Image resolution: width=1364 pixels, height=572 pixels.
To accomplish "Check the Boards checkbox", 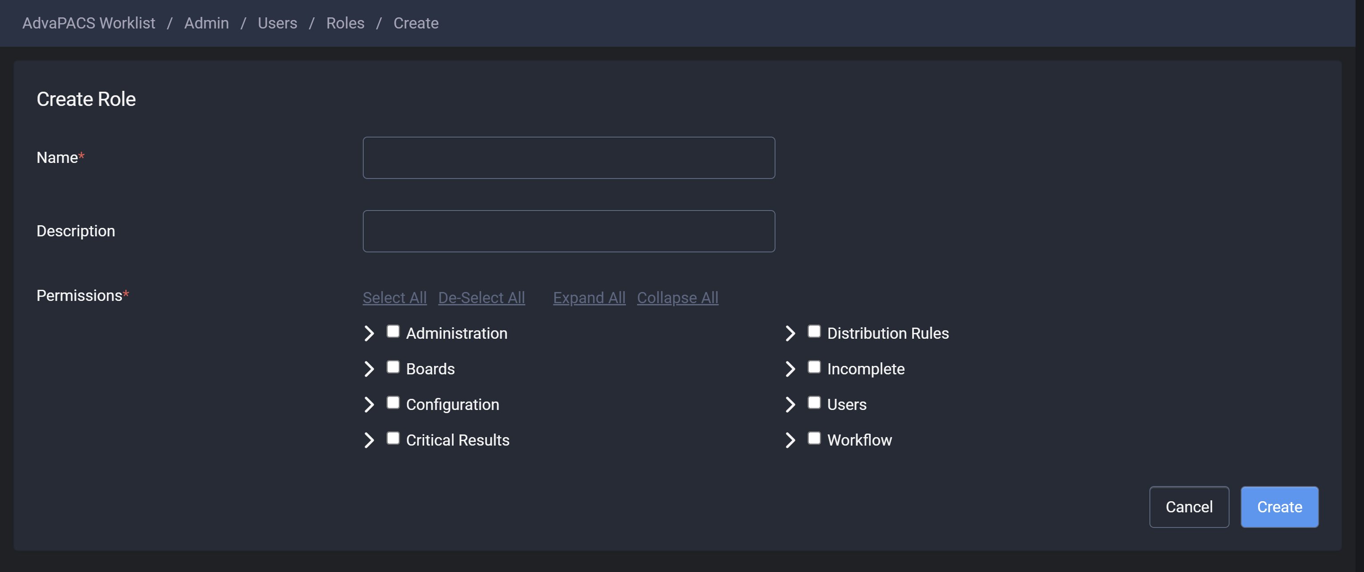I will click(x=393, y=367).
